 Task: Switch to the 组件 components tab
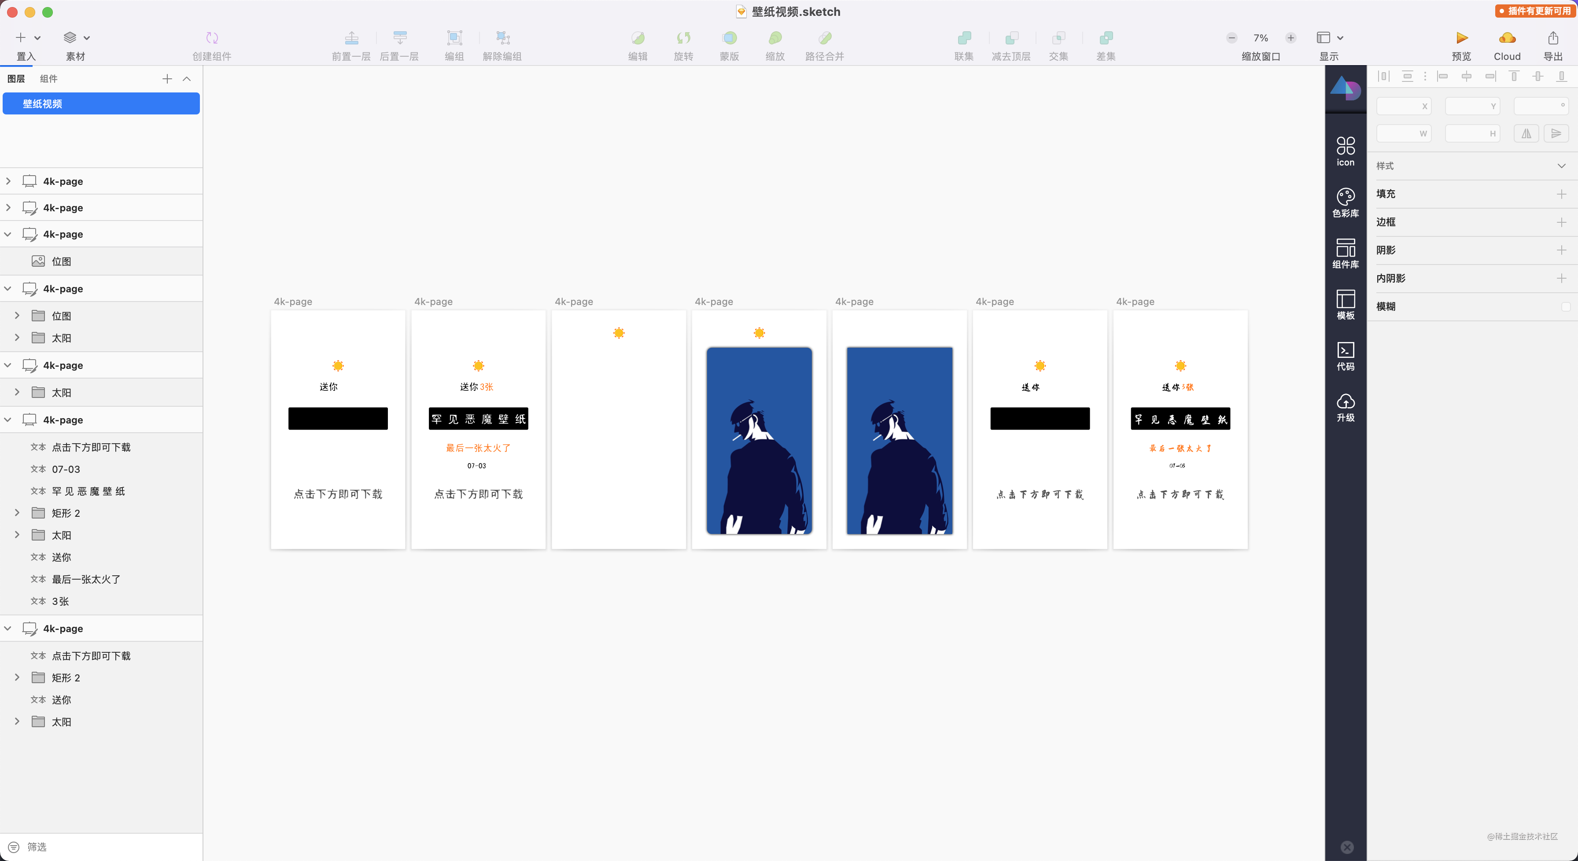click(48, 79)
